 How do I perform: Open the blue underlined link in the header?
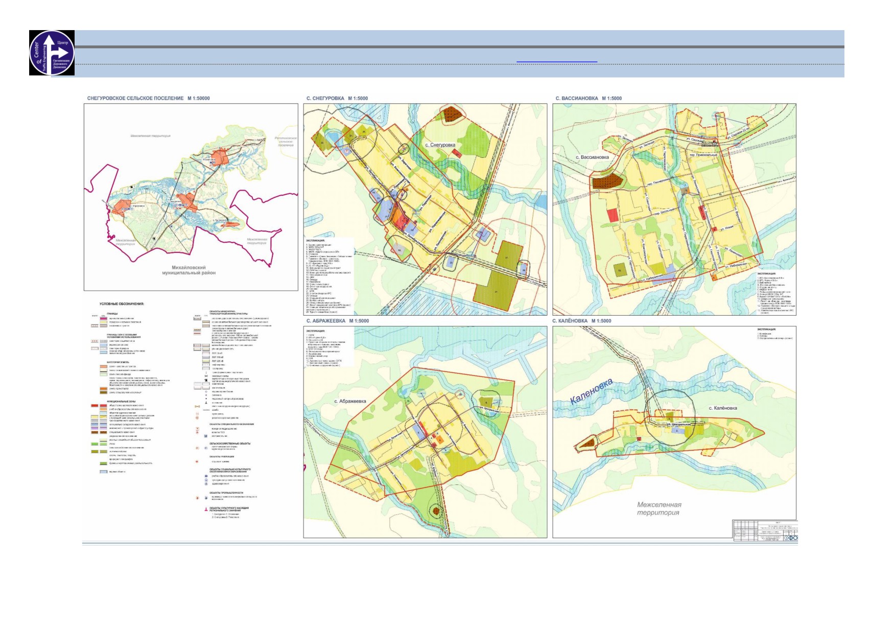click(557, 62)
